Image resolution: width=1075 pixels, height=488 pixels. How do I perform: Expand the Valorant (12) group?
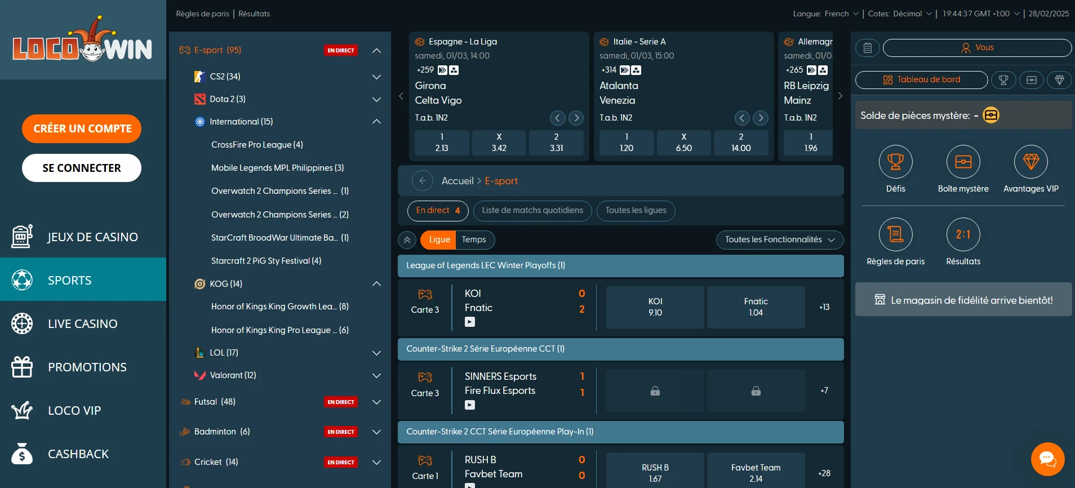[377, 375]
